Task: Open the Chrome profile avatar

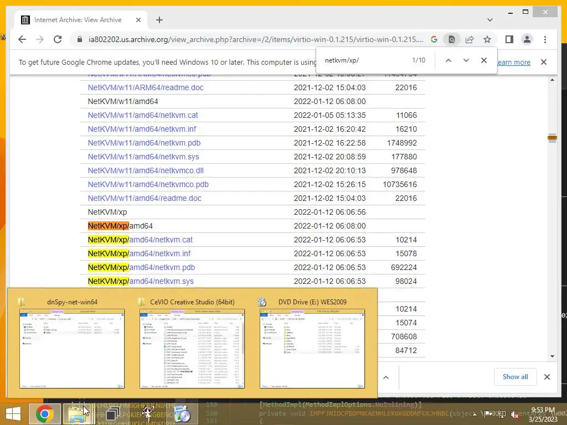Action: (x=527, y=39)
